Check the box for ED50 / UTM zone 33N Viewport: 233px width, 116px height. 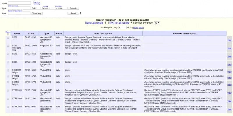pos(8,46)
